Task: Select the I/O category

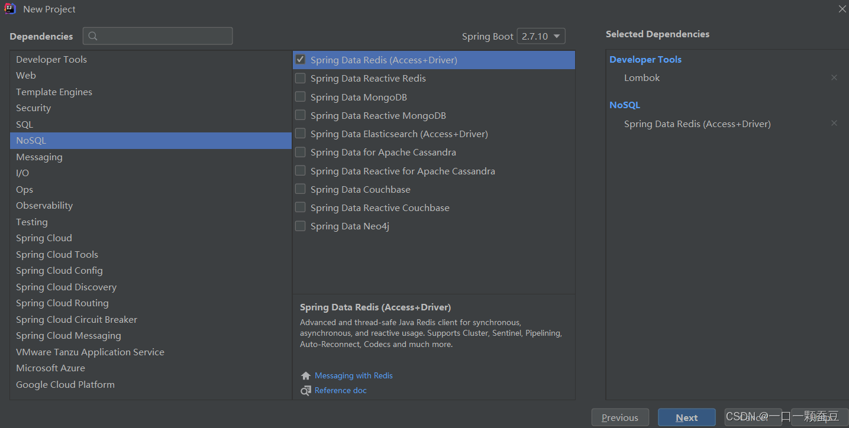Action: pyautogui.click(x=151, y=173)
